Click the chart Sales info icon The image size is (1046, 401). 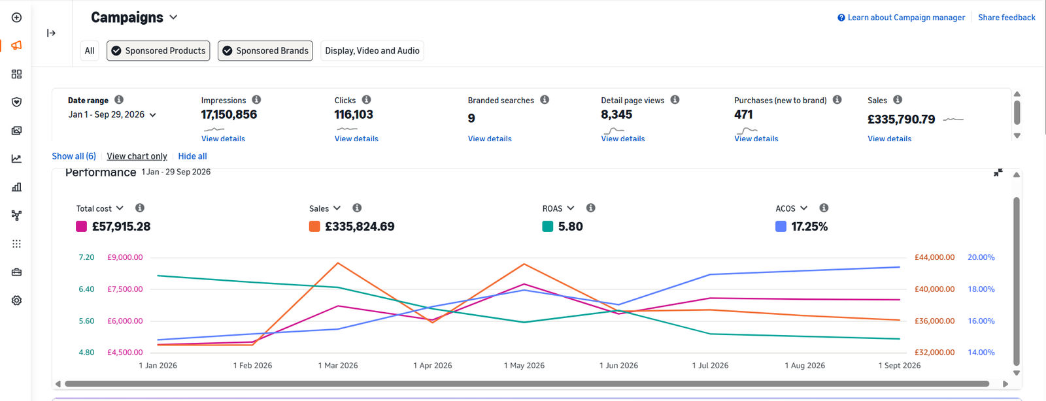357,208
